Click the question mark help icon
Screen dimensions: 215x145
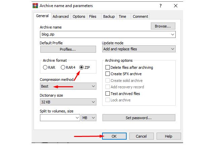[161, 6]
